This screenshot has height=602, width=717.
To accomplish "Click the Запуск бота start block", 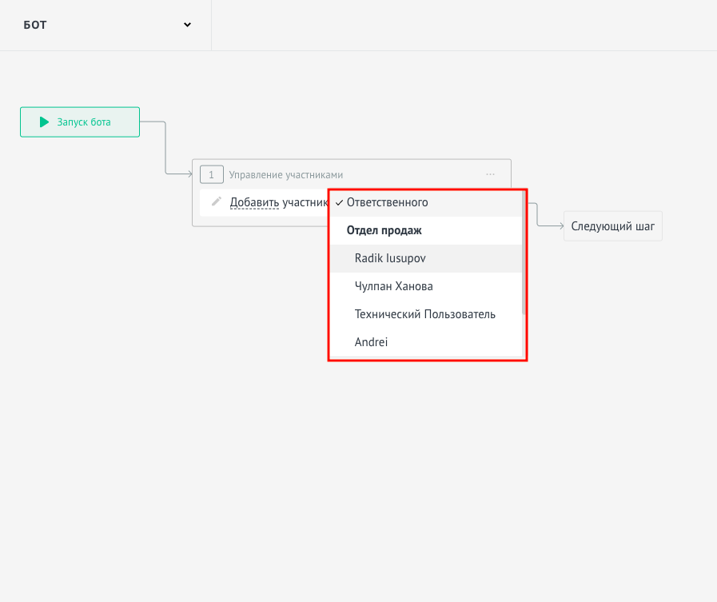I will 80,122.
